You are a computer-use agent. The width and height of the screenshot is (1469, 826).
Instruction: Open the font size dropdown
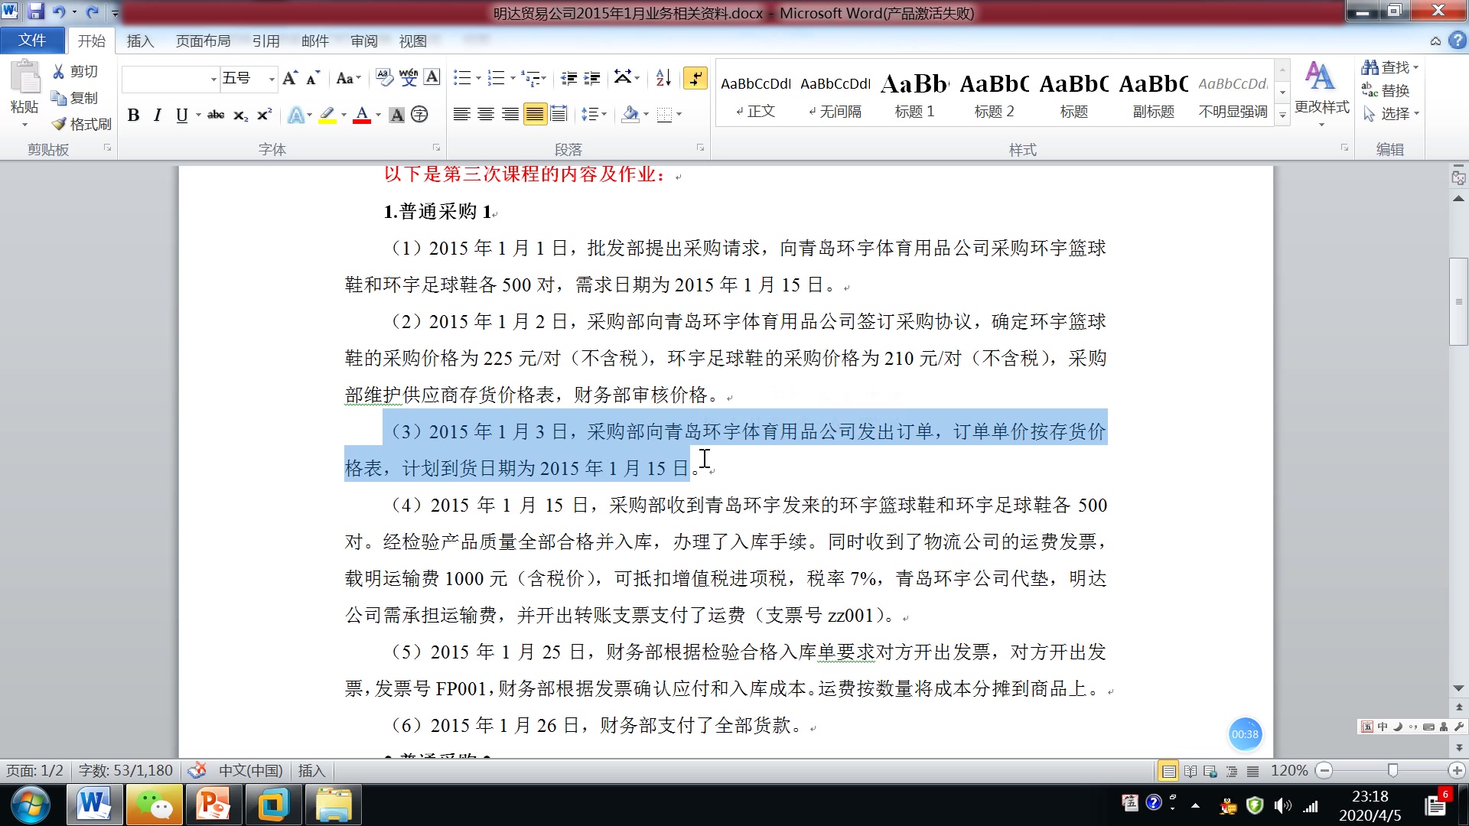[x=271, y=79]
